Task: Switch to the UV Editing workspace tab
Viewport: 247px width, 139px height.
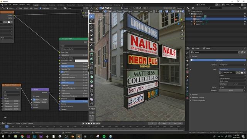Action: [61, 5]
